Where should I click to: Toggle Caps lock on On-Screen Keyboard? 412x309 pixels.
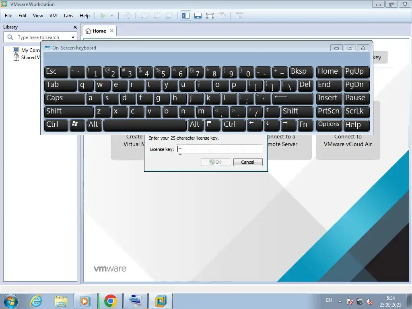click(x=65, y=99)
